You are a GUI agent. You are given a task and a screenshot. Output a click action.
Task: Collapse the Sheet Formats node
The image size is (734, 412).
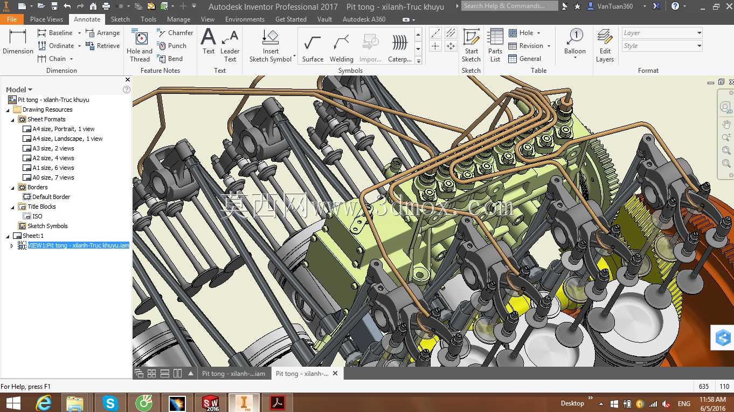(12, 120)
